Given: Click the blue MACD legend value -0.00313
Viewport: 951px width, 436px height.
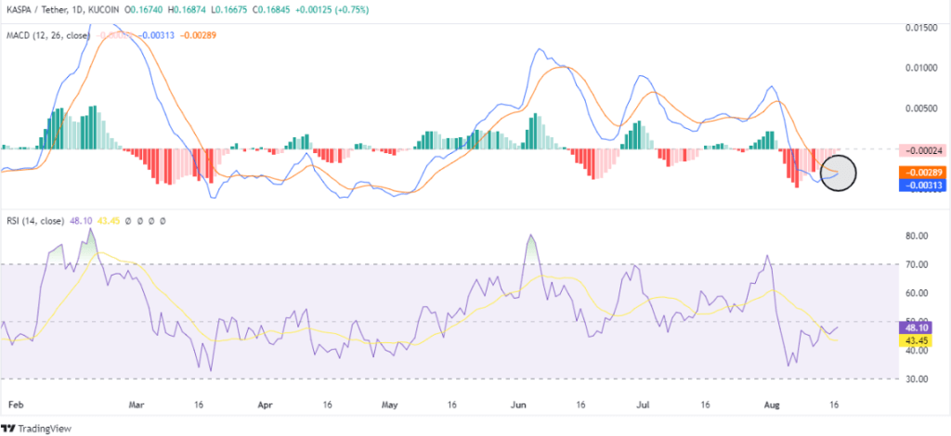Looking at the screenshot, I should [157, 36].
